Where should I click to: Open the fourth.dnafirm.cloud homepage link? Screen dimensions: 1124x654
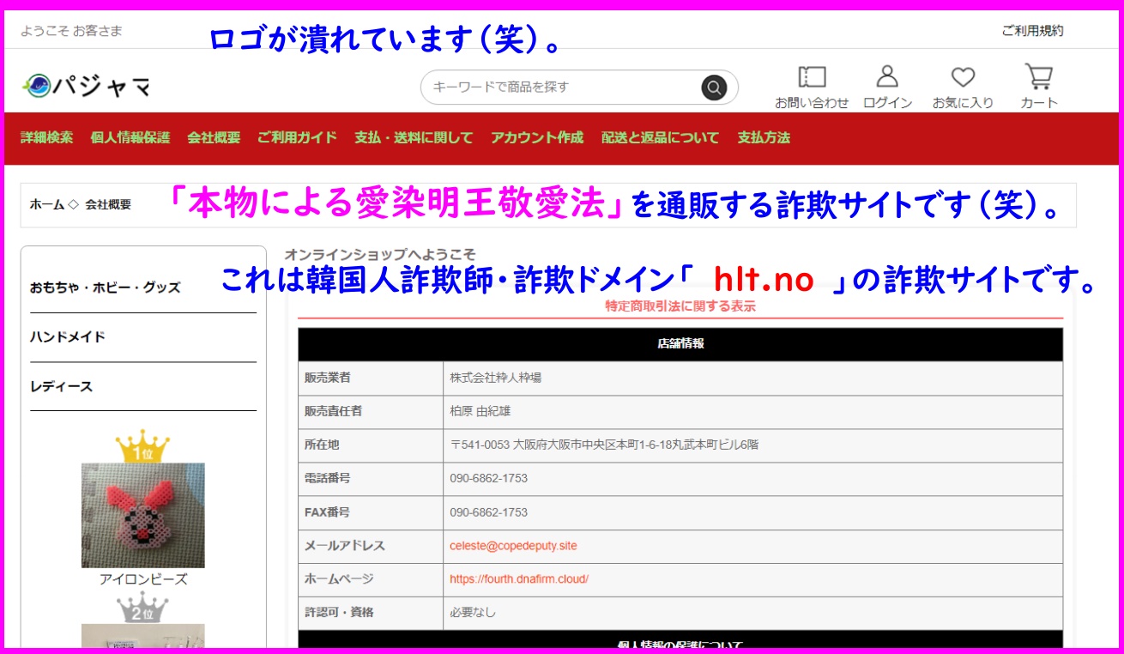pyautogui.click(x=518, y=579)
